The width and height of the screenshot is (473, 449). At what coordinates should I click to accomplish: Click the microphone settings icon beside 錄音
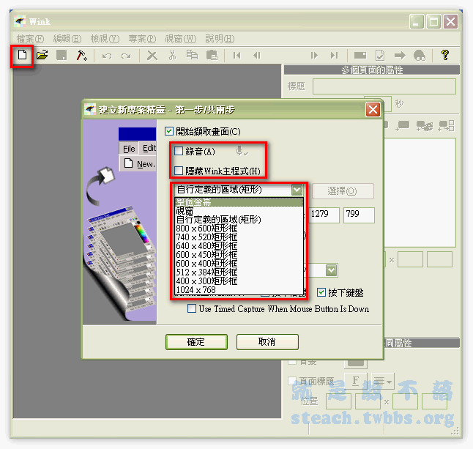point(241,152)
